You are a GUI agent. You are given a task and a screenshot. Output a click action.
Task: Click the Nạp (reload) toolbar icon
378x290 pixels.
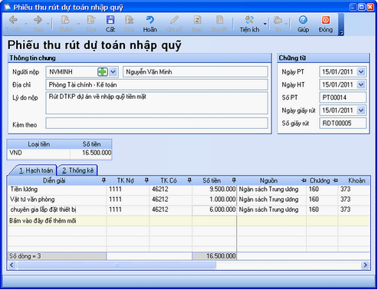(197, 20)
